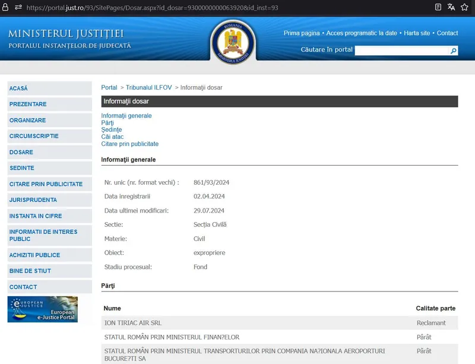Image resolution: width=475 pixels, height=364 pixels.
Task: Click 'Harta site' in the header
Action: coord(417,33)
